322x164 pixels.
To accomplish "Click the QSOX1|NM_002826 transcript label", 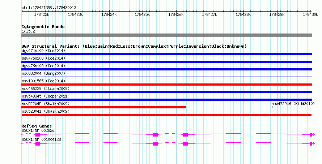I will click(x=38, y=130).
